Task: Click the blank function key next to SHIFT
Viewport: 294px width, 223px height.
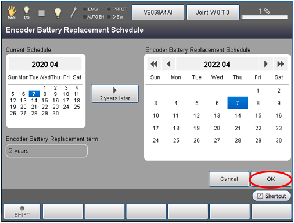Action: pos(63,211)
